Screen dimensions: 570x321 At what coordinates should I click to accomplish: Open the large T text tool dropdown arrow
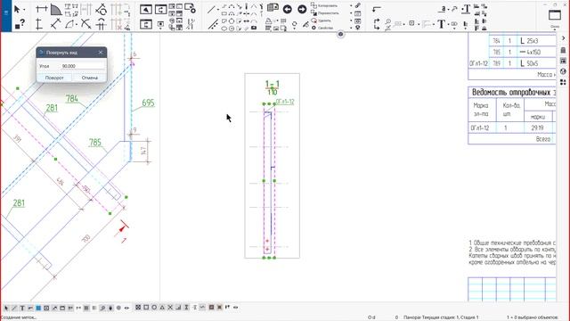click(x=449, y=25)
